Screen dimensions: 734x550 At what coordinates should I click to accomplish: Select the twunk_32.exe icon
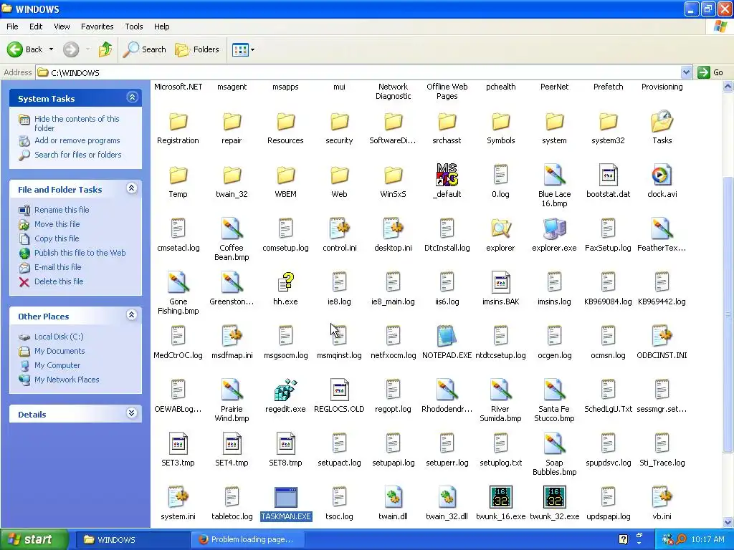coord(554,497)
